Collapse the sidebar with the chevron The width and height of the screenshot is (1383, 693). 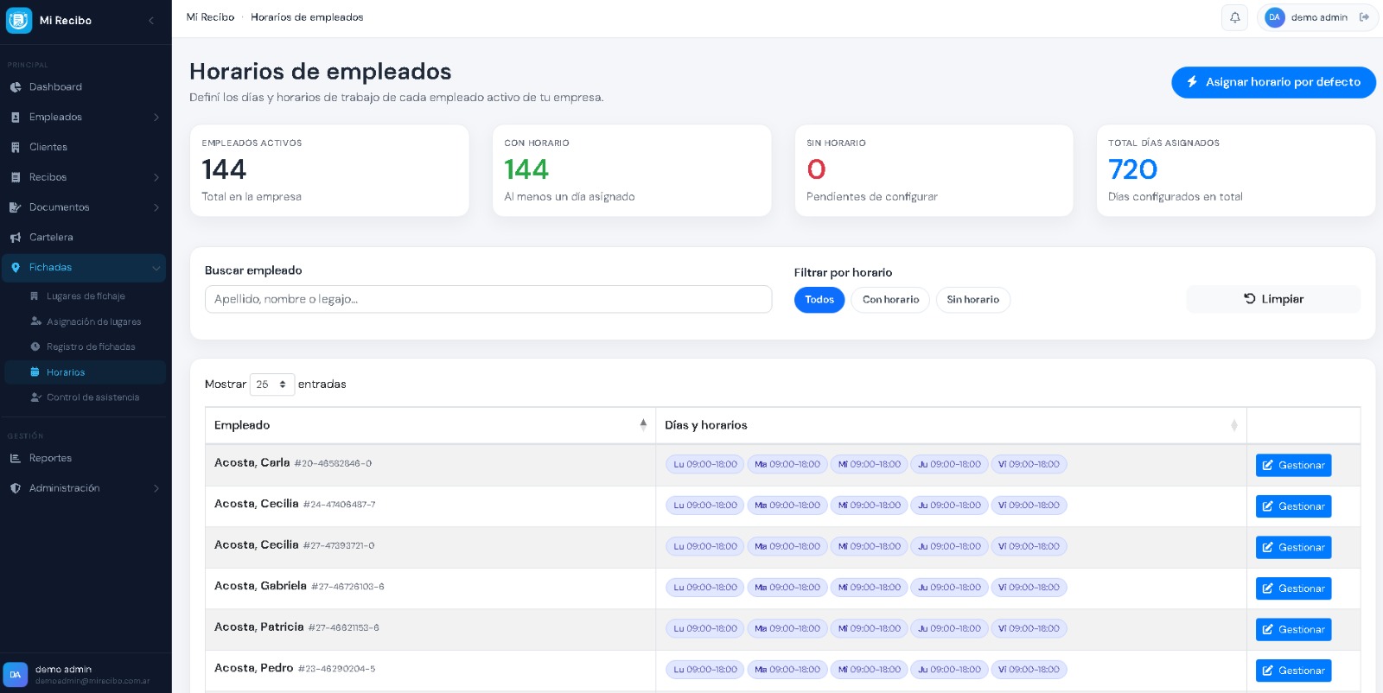coord(151,20)
